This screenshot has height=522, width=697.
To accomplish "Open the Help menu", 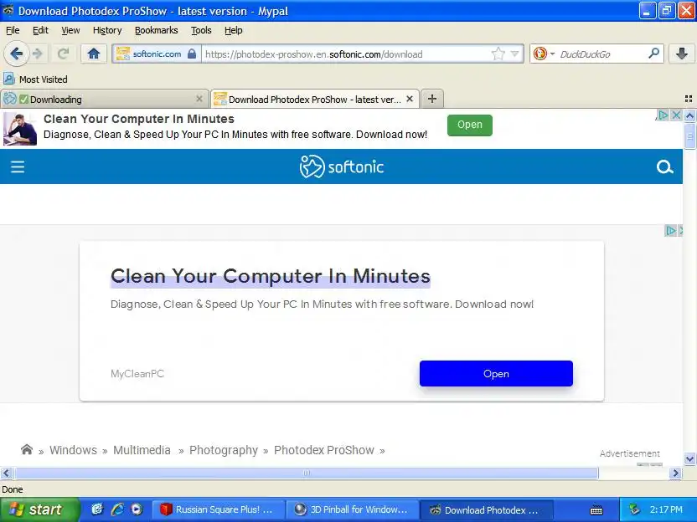I will coord(234,30).
